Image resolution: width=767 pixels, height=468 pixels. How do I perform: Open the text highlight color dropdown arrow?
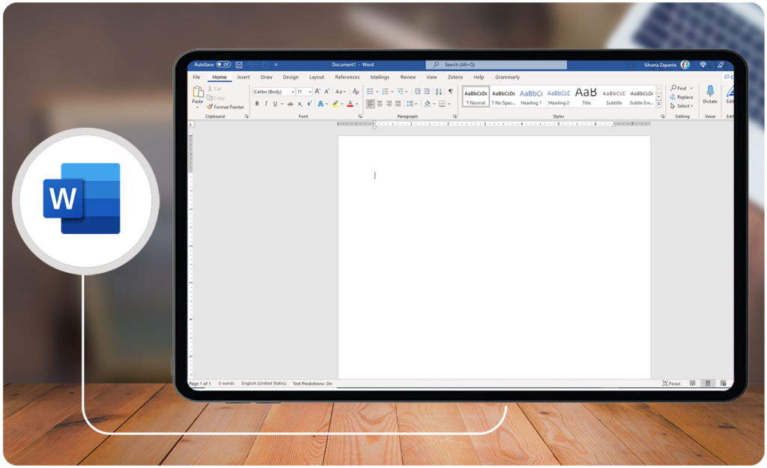pos(342,104)
